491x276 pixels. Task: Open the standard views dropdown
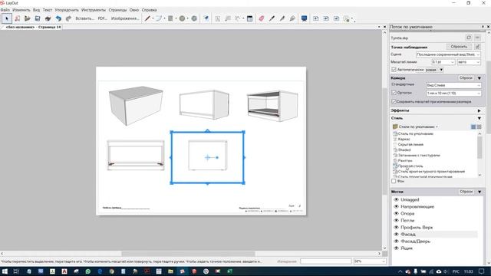453,85
